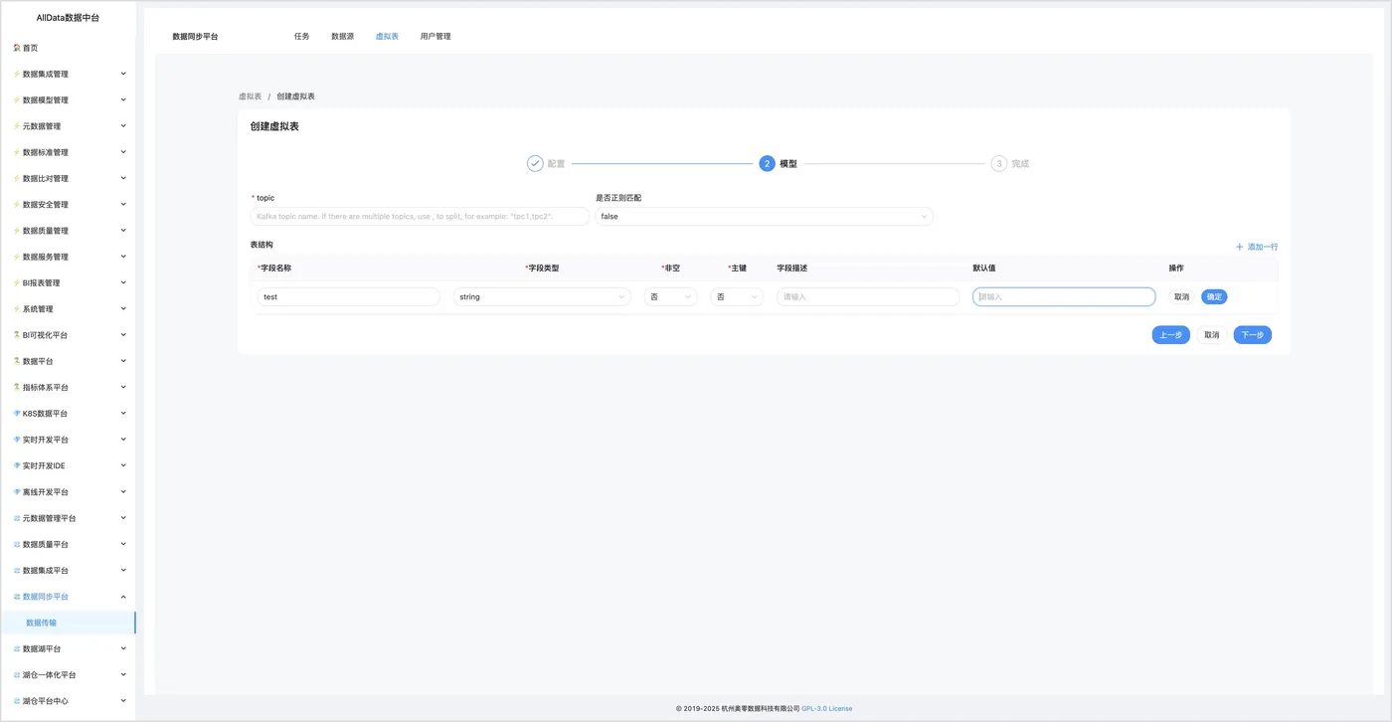
Task: Click the icon beside 数据集成管理
Action: pos(17,74)
